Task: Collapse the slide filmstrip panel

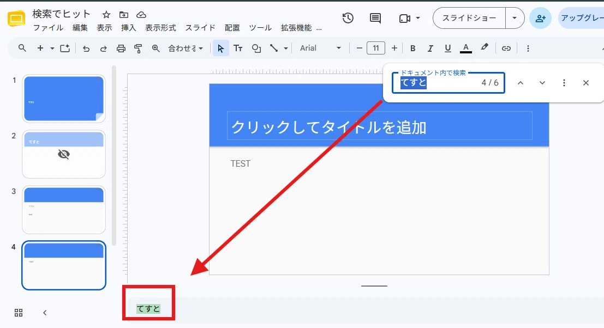Action: point(45,313)
